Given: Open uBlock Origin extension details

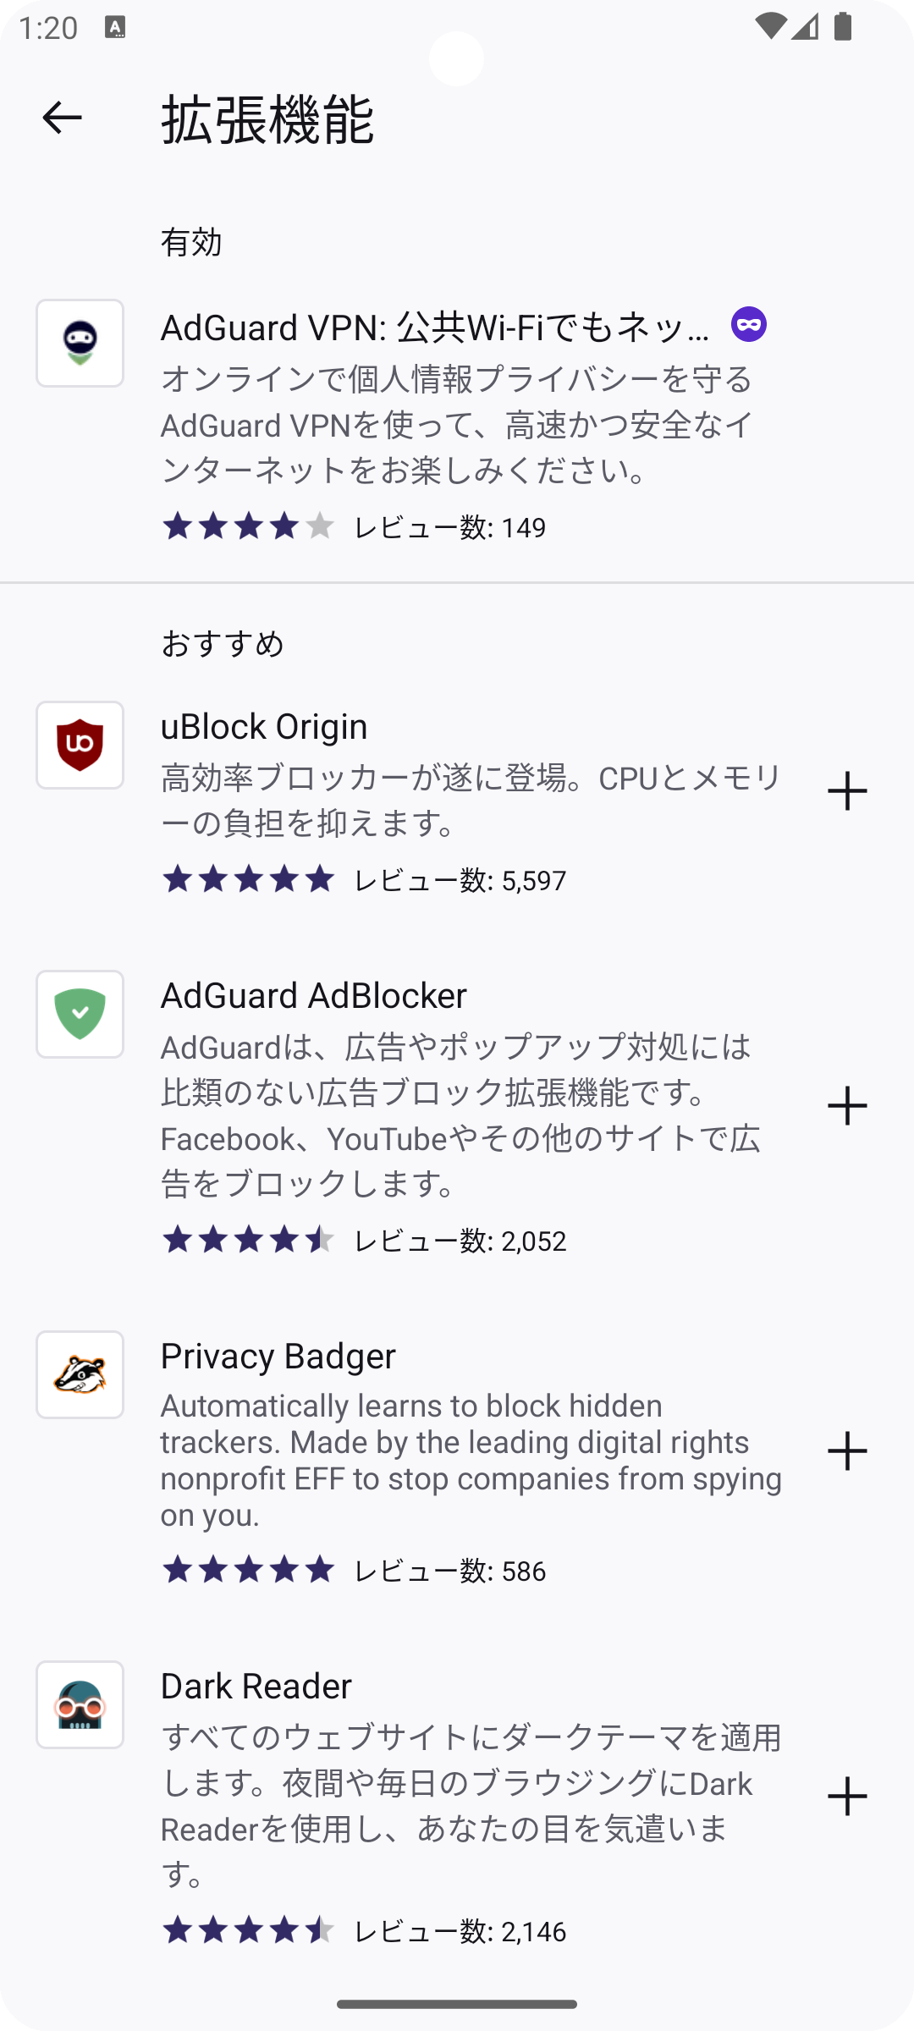Looking at the screenshot, I should click(264, 727).
